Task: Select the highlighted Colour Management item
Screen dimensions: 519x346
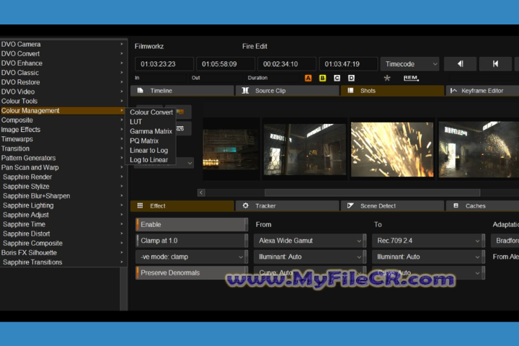Action: click(62, 110)
